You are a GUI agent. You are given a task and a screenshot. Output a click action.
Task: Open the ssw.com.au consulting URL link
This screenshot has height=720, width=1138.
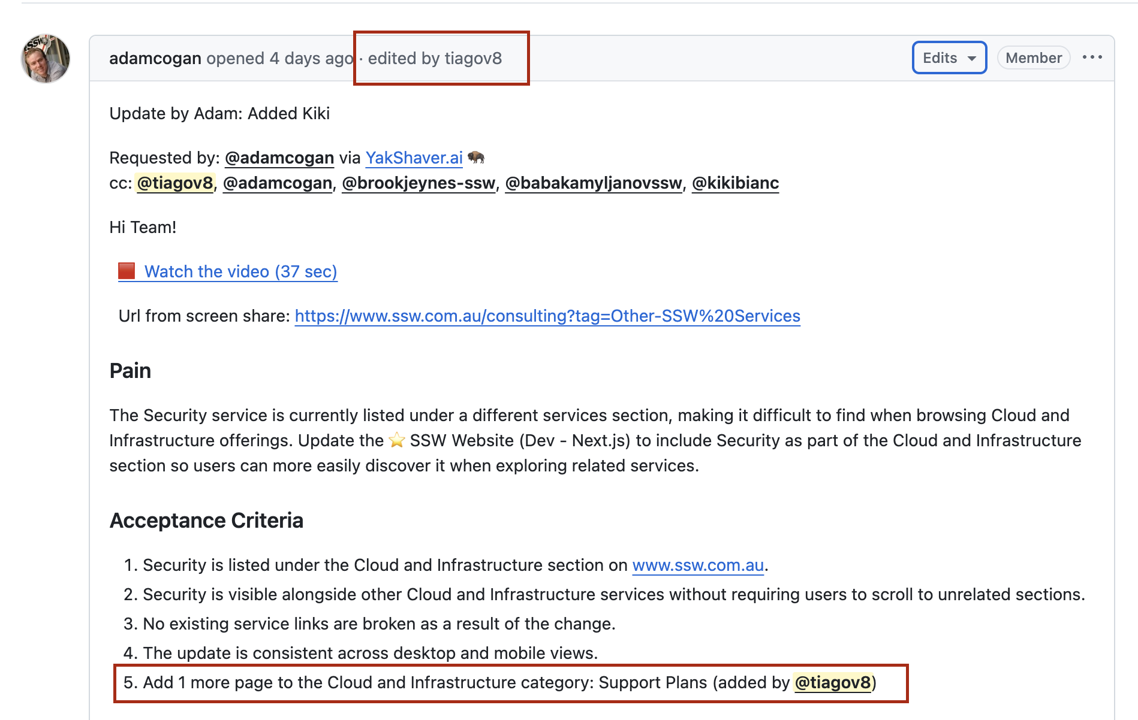pos(547,316)
